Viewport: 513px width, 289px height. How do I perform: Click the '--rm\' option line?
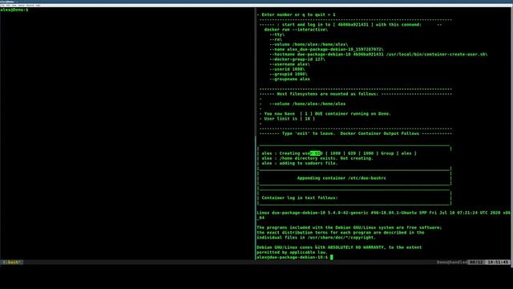coord(276,39)
